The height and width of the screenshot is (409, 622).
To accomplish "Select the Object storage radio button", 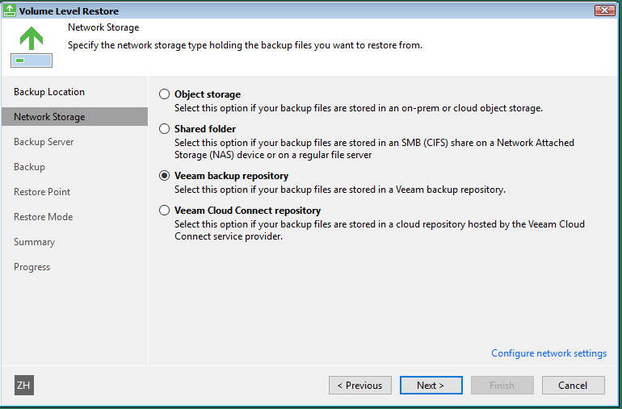I will [164, 94].
